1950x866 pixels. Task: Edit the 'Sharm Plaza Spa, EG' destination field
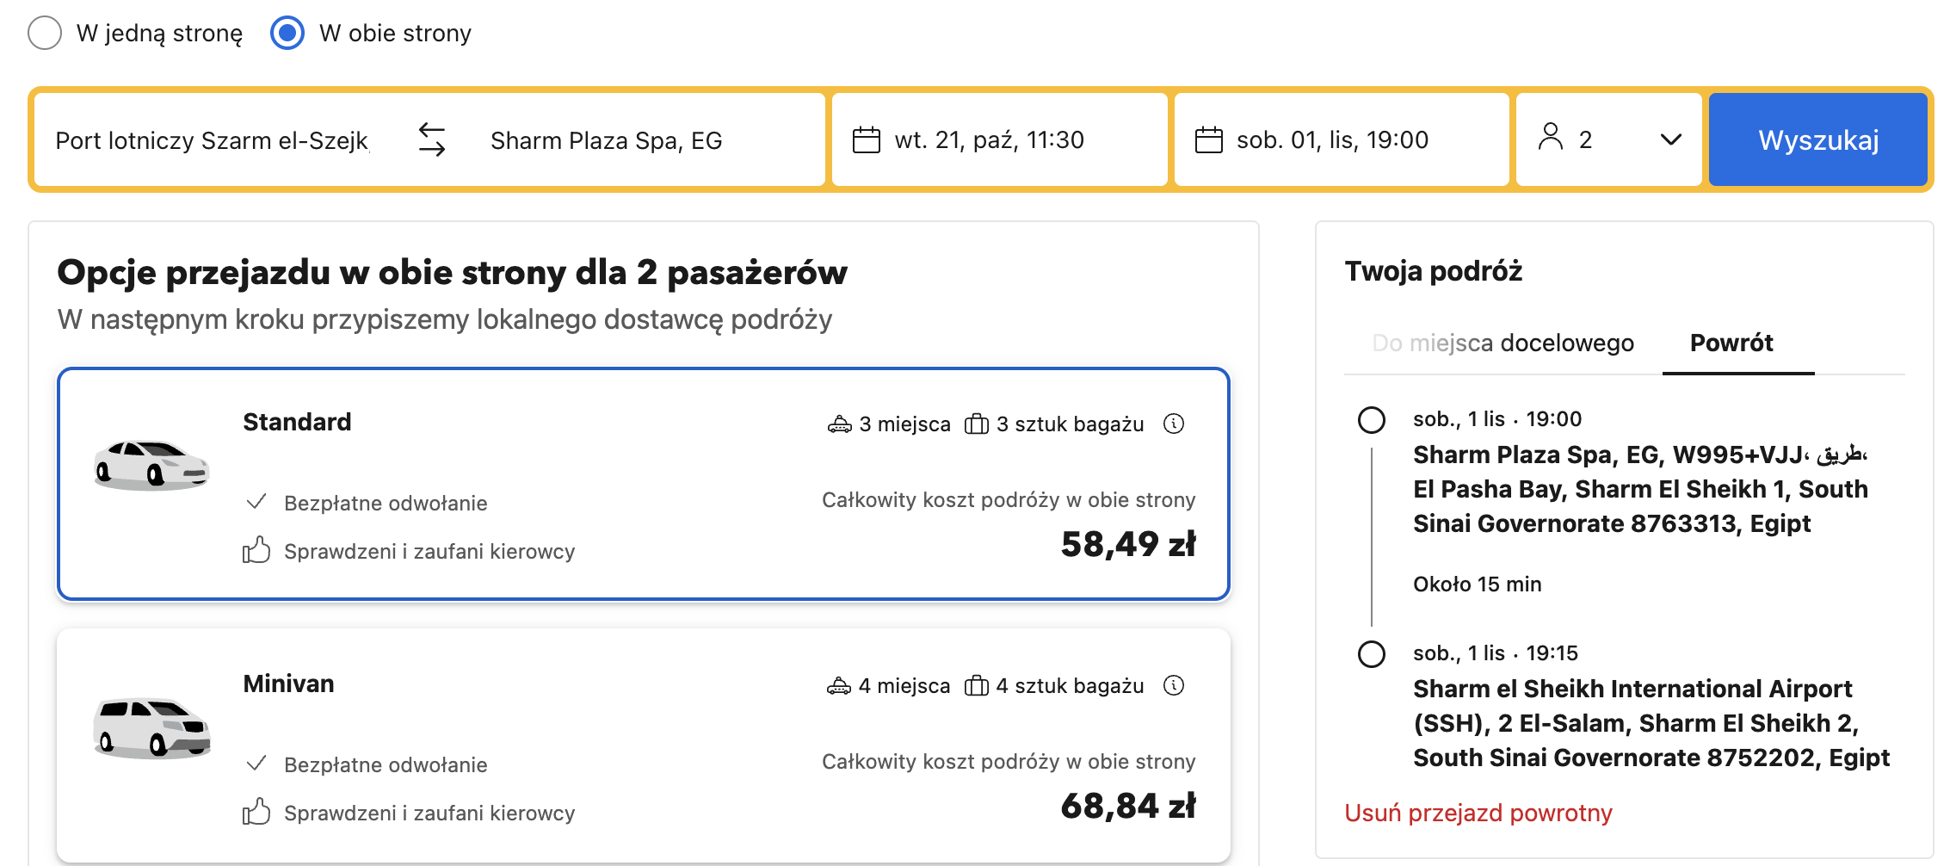pyautogui.click(x=606, y=140)
